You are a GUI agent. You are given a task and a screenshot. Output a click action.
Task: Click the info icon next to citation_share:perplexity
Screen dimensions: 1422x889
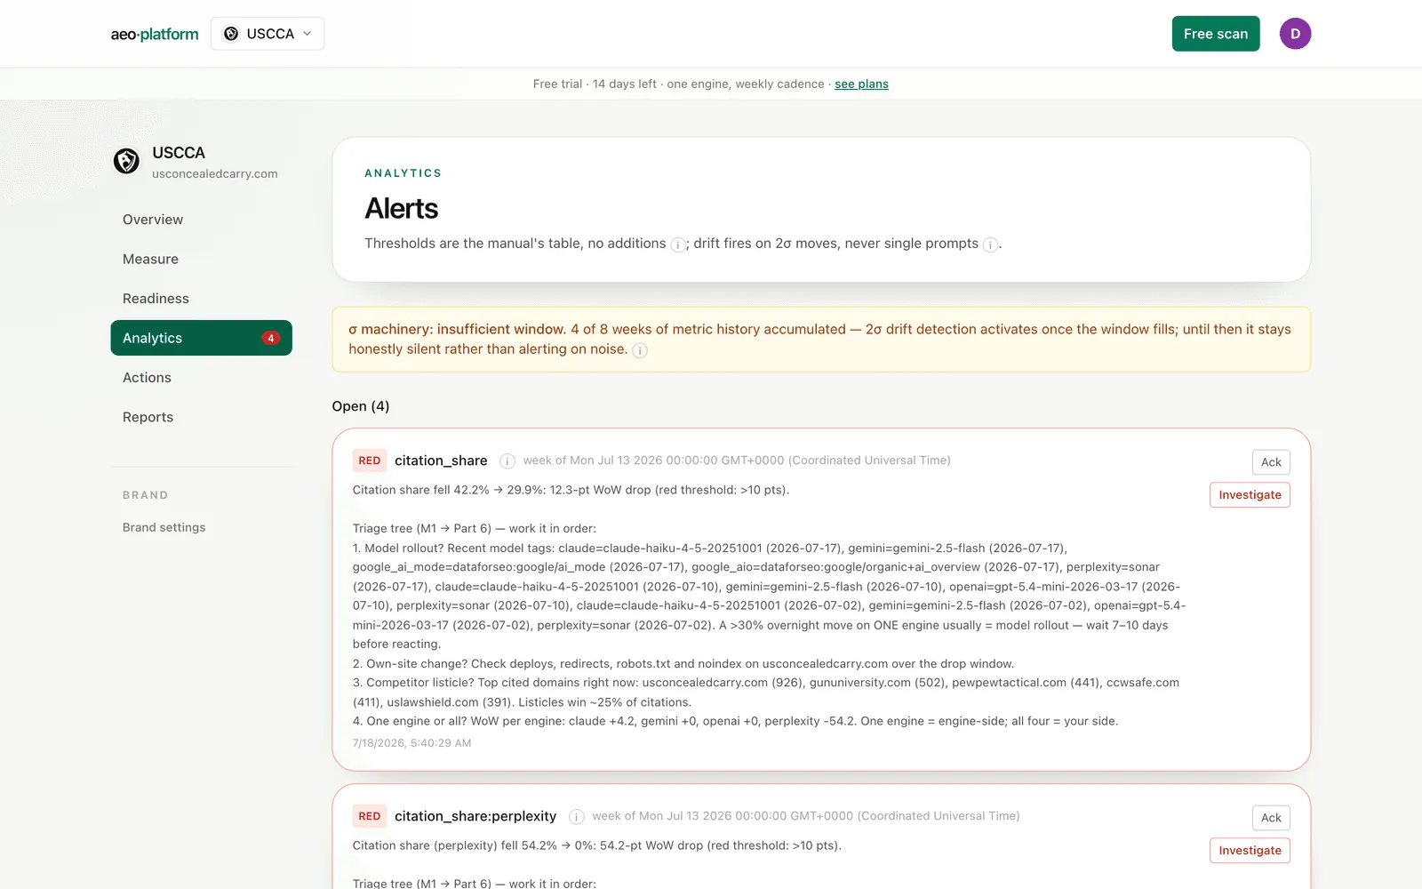click(577, 816)
